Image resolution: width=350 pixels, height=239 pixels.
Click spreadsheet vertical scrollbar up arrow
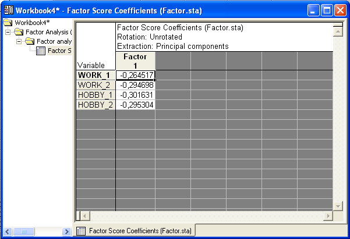click(338, 31)
